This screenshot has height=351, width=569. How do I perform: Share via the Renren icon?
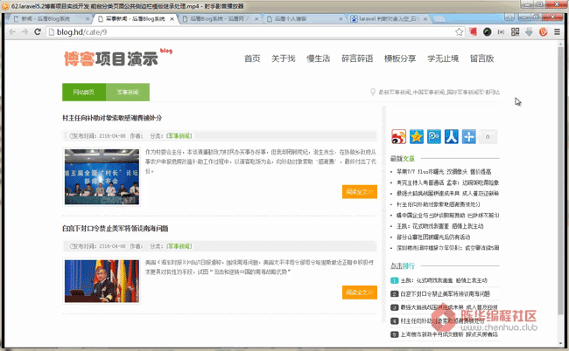451,137
